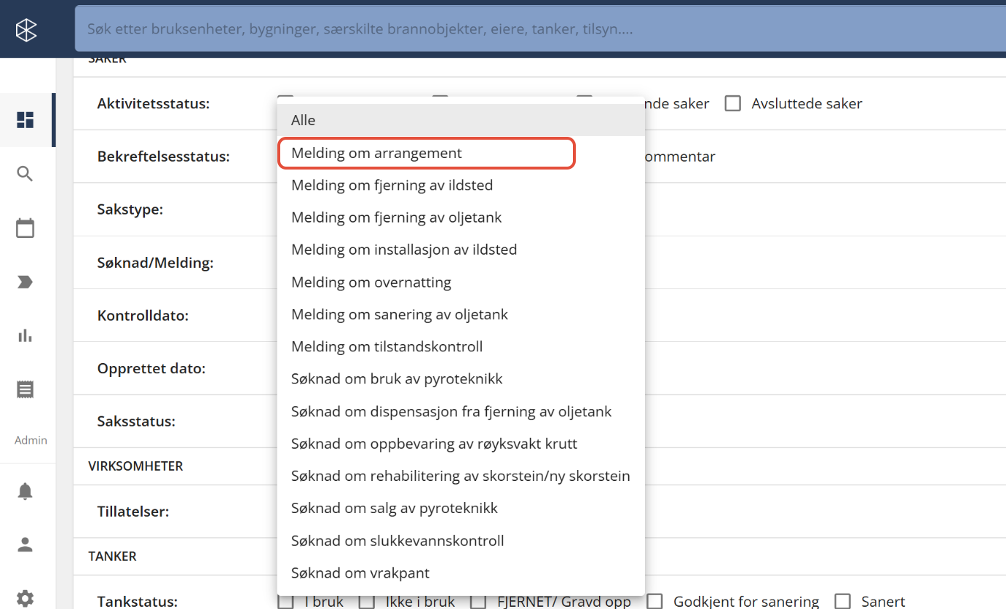The image size is (1006, 609).
Task: Select Melding om installasjon av ildsted
Action: coord(461,250)
